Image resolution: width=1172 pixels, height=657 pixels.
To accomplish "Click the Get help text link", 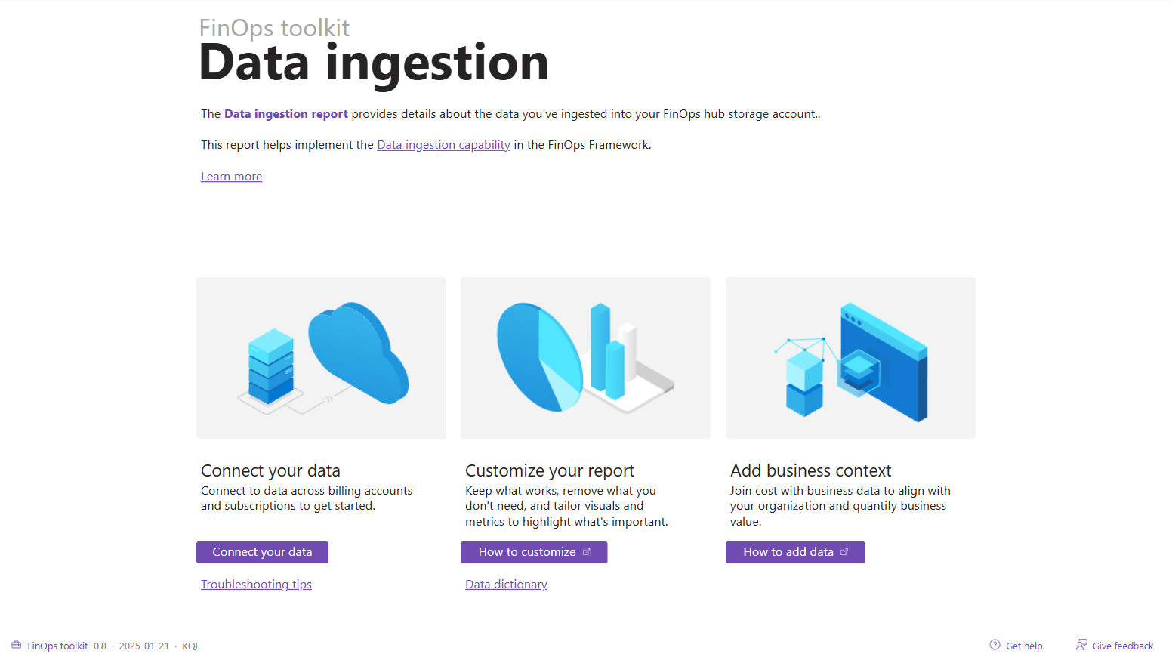I will 1024,646.
